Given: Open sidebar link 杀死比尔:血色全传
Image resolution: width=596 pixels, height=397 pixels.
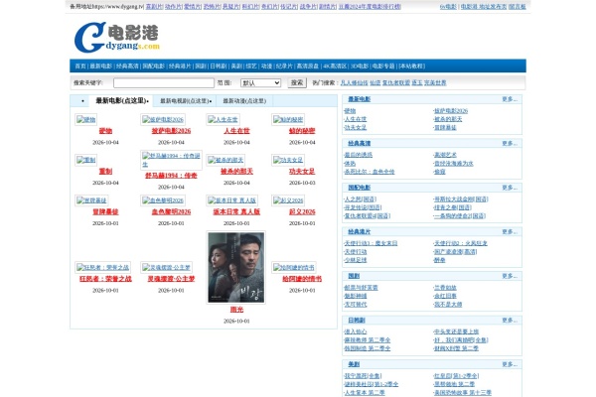Looking at the screenshot, I should pyautogui.click(x=370, y=172).
